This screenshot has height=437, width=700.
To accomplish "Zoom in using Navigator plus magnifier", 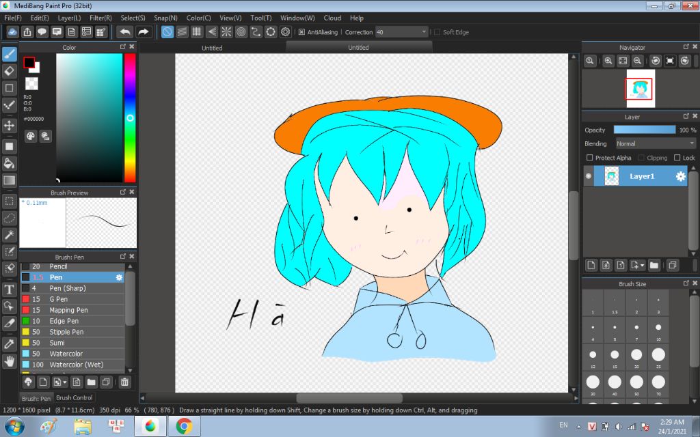I will click(x=608, y=61).
